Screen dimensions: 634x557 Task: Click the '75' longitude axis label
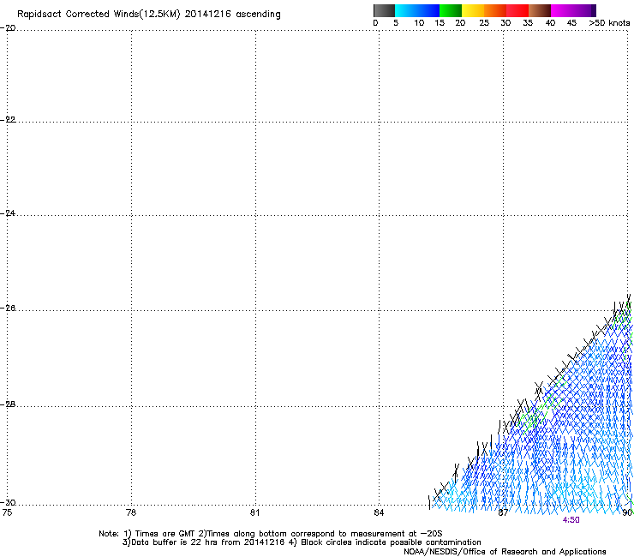[x=7, y=512]
